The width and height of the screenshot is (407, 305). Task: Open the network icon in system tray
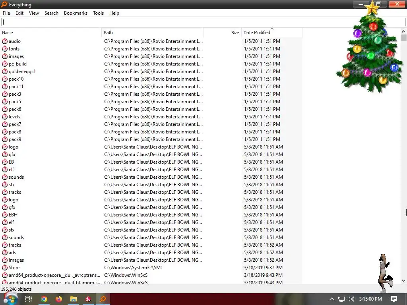(x=341, y=299)
